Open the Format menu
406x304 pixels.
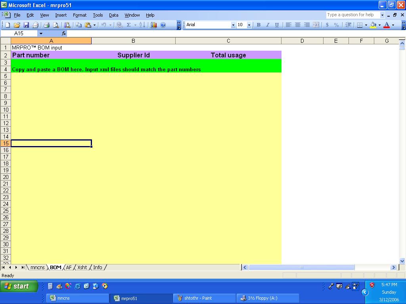tap(79, 15)
